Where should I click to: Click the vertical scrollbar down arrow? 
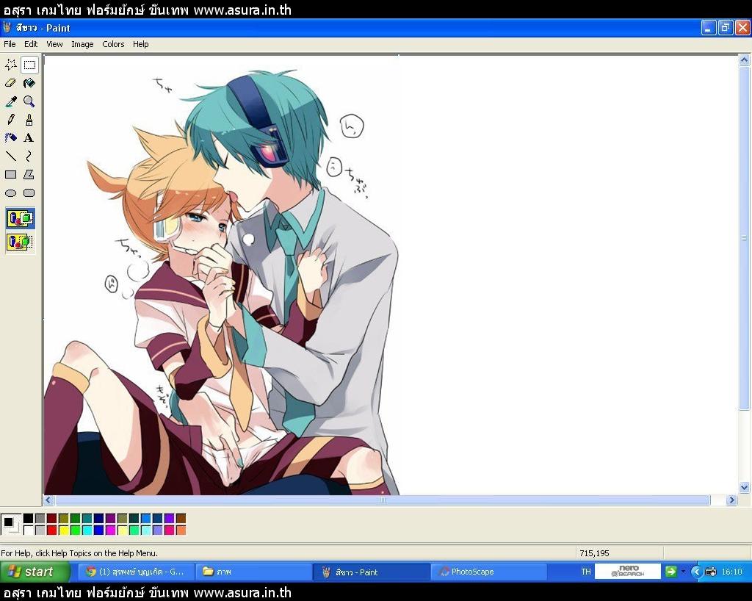tap(745, 487)
